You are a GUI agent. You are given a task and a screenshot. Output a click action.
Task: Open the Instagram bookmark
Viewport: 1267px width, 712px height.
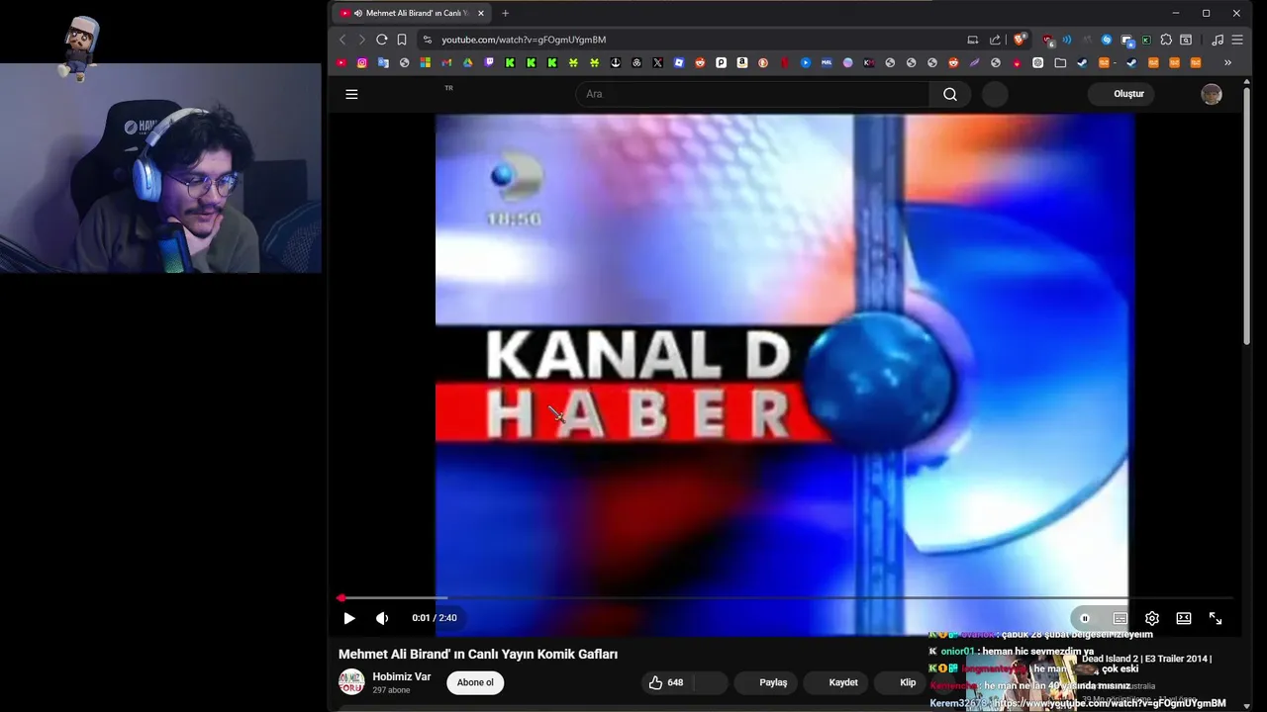click(362, 62)
